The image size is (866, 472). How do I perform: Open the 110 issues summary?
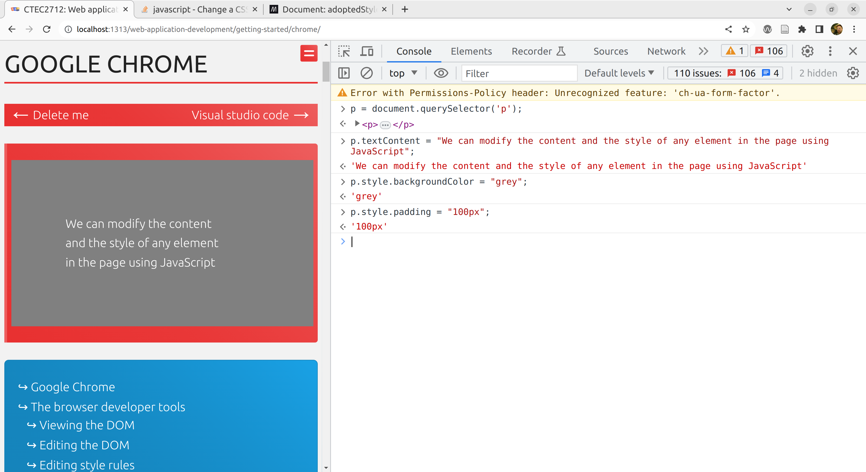pos(725,73)
